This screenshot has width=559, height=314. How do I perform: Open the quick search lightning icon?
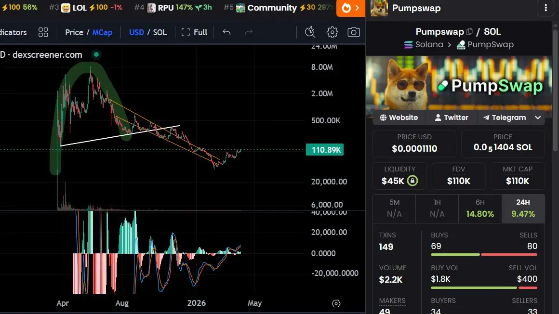(310, 32)
